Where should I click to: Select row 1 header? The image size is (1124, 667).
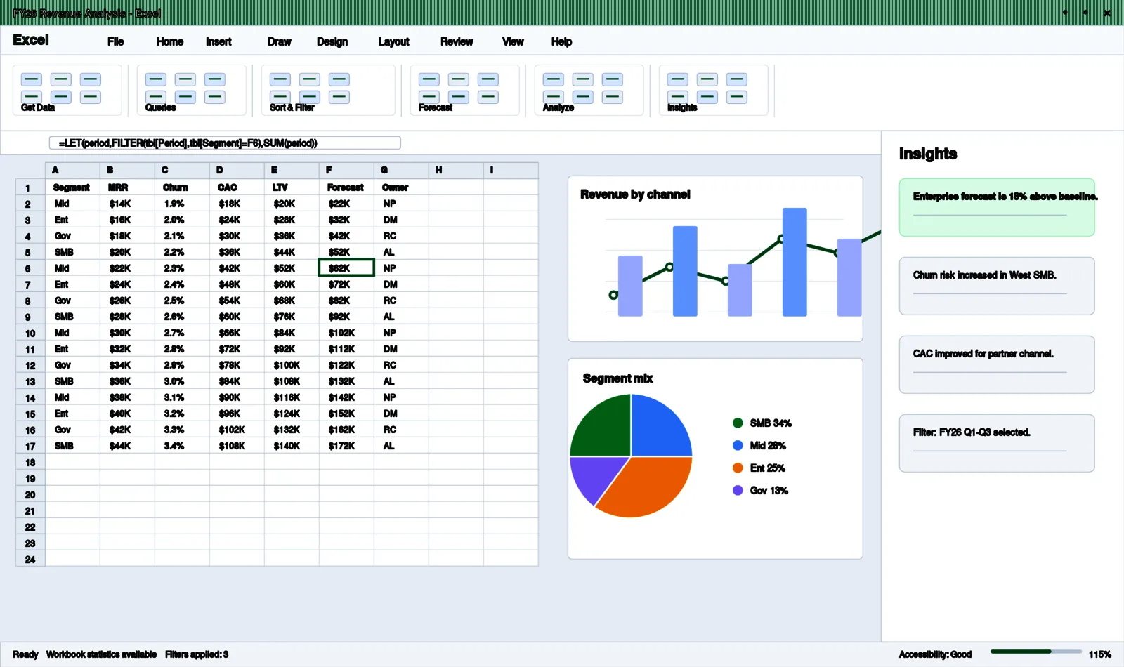click(x=30, y=187)
